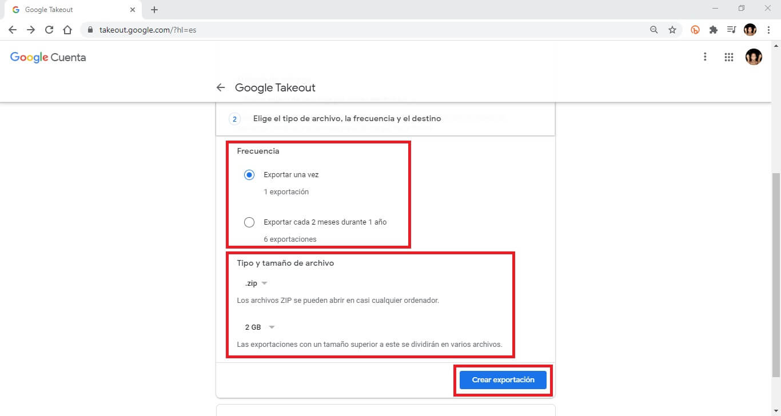The width and height of the screenshot is (781, 416).
Task: Click the address bar URL takeout.google.com
Action: point(148,30)
